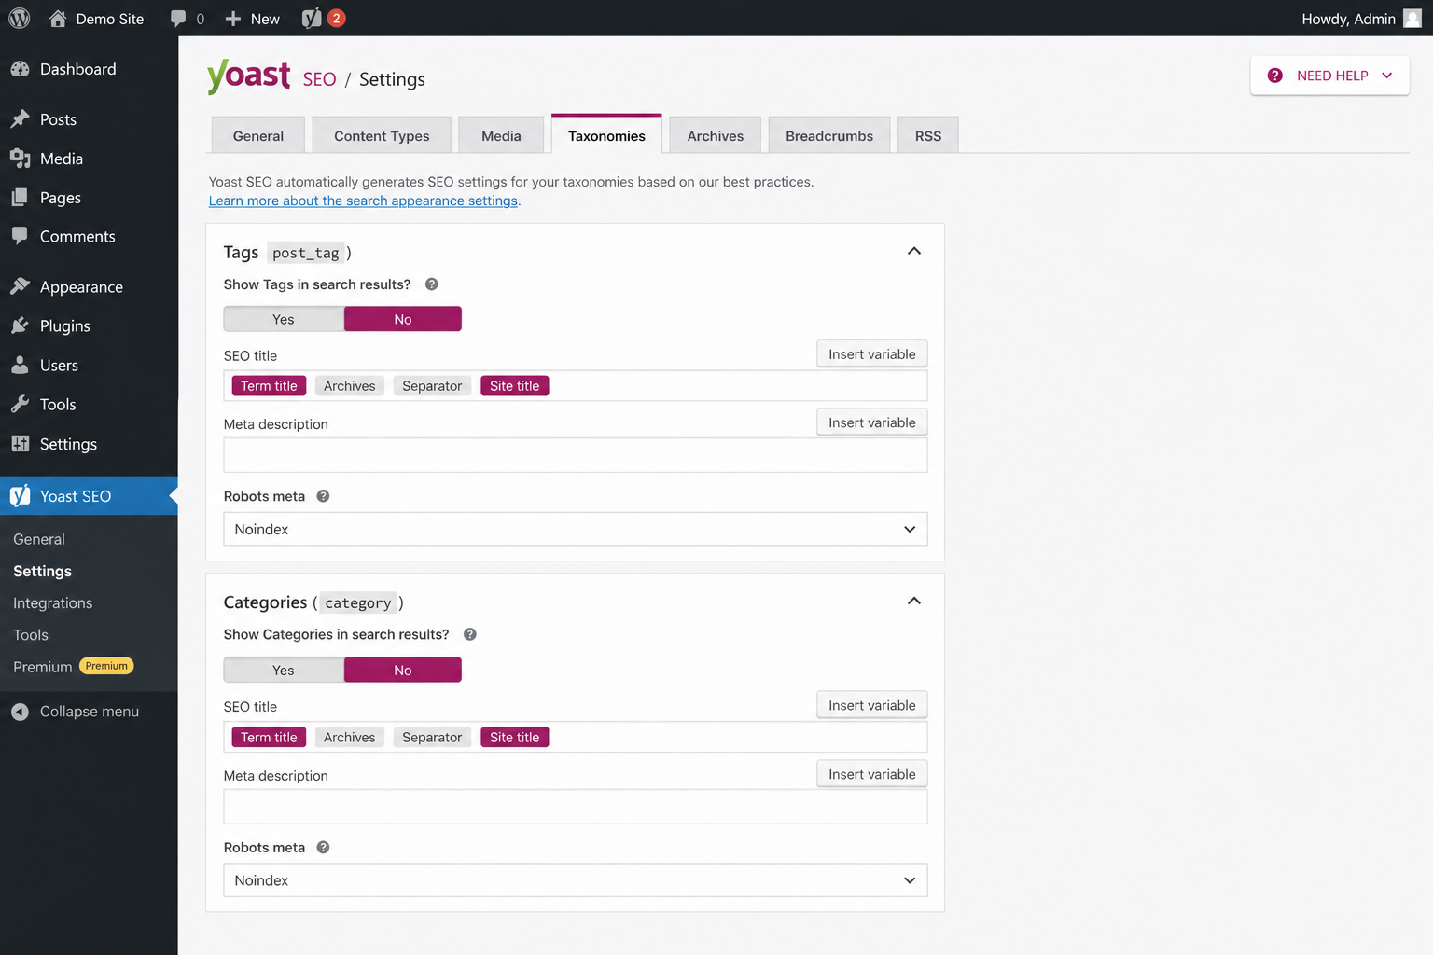Click the question mark icon in Need Help
This screenshot has width=1433, height=955.
tap(1274, 76)
